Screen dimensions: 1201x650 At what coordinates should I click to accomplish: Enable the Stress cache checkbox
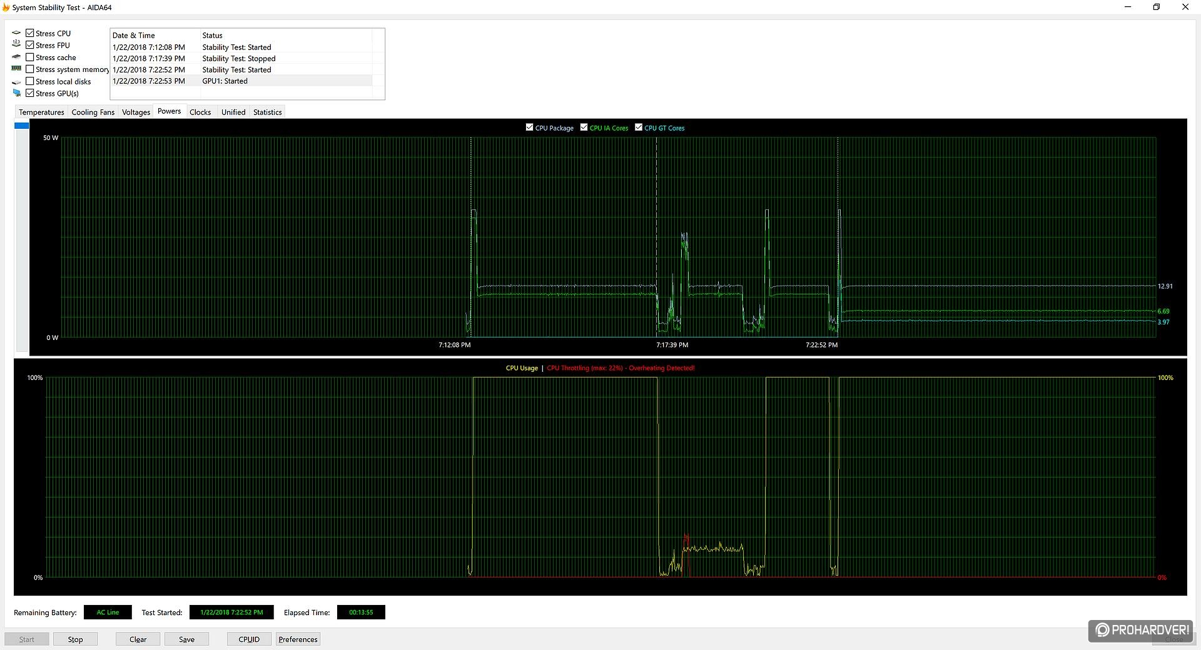click(29, 57)
